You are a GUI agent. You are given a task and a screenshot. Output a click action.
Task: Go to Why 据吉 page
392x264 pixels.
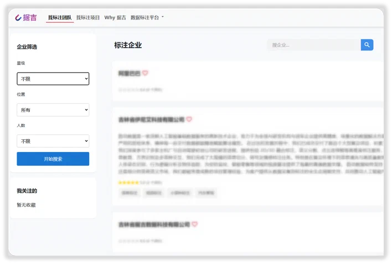(x=115, y=18)
